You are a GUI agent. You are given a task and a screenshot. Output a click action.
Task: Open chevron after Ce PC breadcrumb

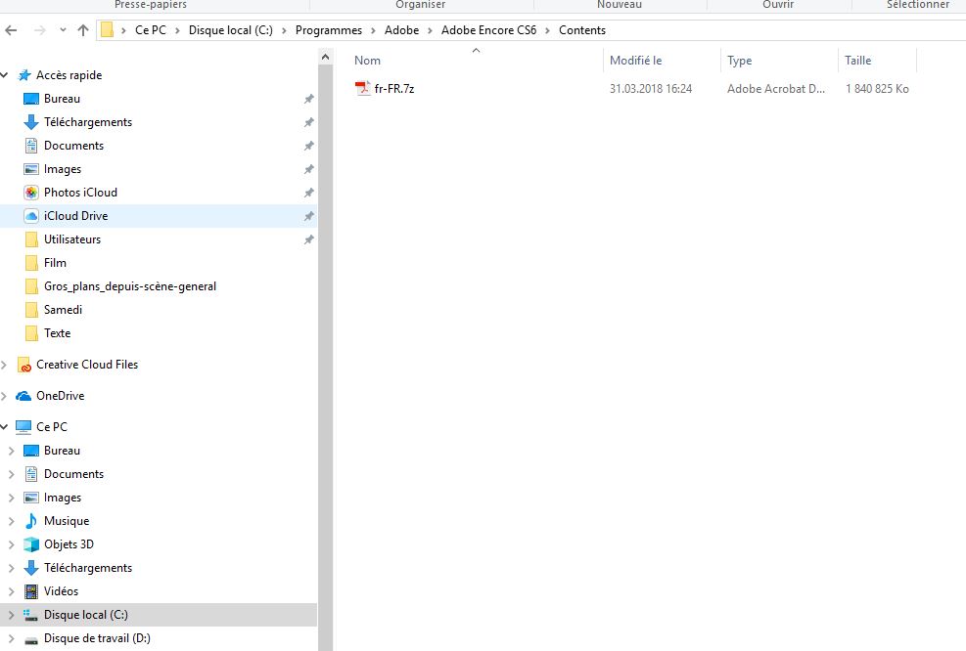(x=177, y=30)
